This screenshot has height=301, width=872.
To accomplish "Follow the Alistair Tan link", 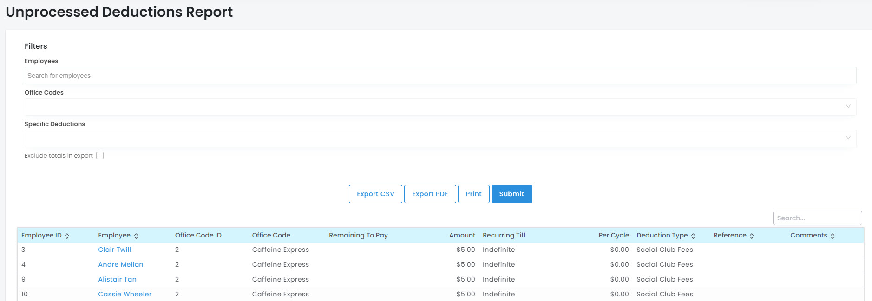I will click(x=117, y=279).
